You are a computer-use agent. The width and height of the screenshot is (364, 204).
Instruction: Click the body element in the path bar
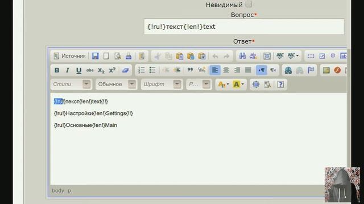pyautogui.click(x=58, y=190)
